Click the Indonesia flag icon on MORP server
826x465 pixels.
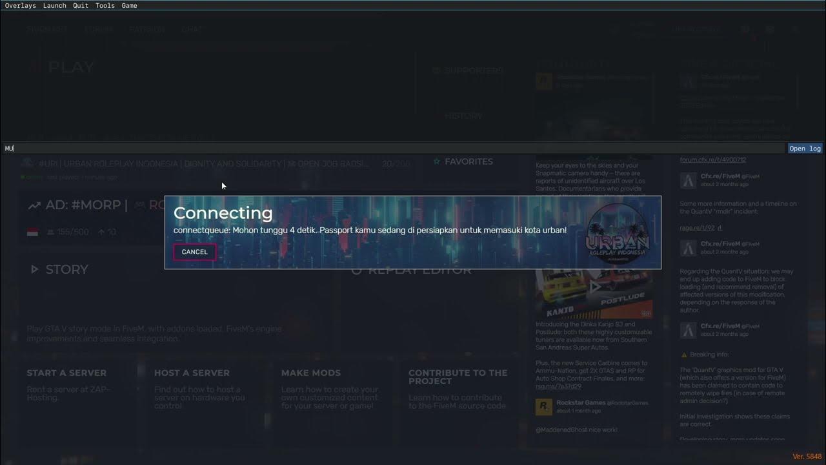pyautogui.click(x=32, y=232)
